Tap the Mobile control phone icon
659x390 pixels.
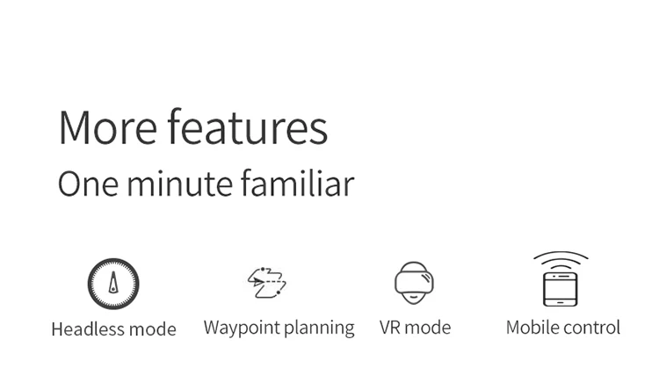point(561,289)
